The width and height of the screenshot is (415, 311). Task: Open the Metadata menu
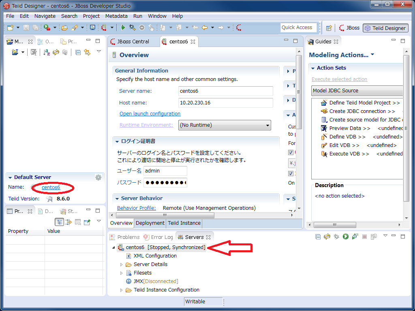point(116,16)
